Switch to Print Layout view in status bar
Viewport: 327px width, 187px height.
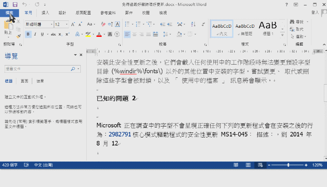[248, 165]
